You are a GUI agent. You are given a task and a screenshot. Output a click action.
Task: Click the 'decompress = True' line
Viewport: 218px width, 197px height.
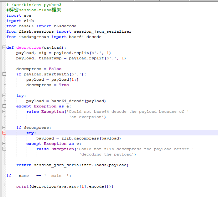tap(48, 85)
